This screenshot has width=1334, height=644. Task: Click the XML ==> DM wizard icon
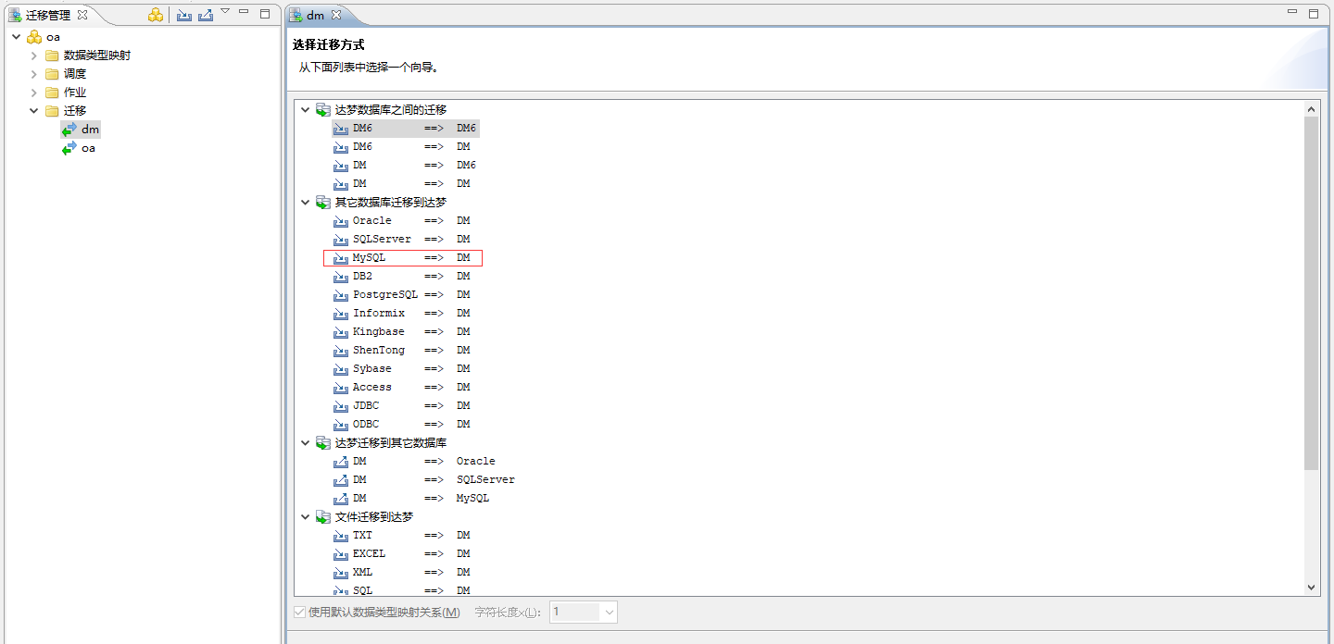[341, 572]
